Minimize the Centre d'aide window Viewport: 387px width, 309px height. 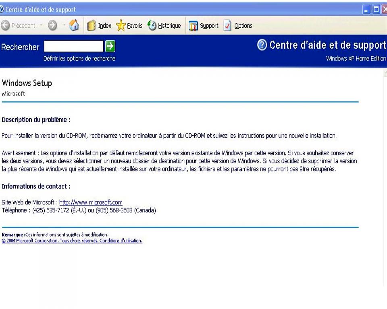[x=366, y=10]
